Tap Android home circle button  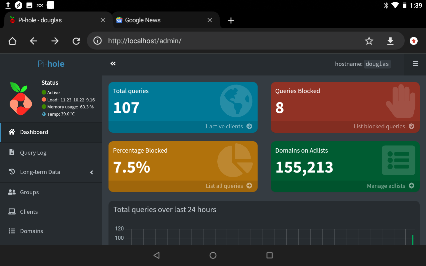point(213,255)
